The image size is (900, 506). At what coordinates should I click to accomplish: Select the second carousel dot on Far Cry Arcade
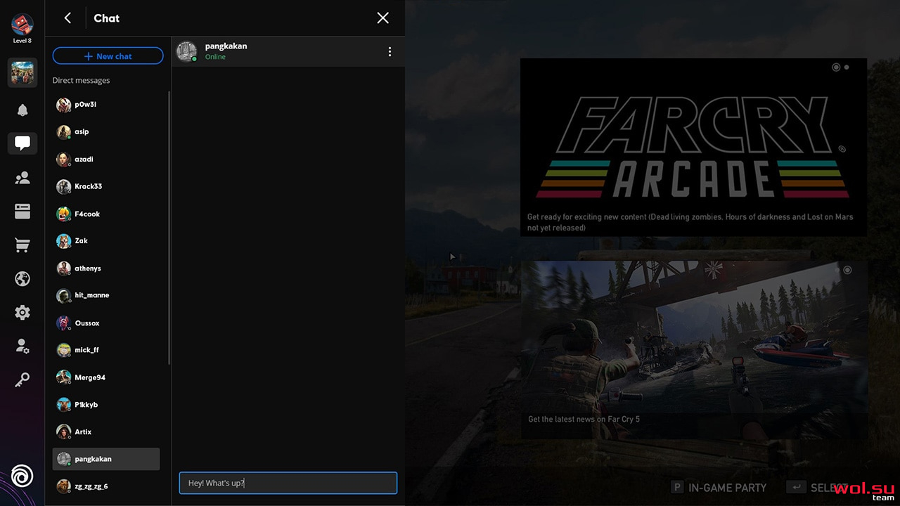click(847, 67)
